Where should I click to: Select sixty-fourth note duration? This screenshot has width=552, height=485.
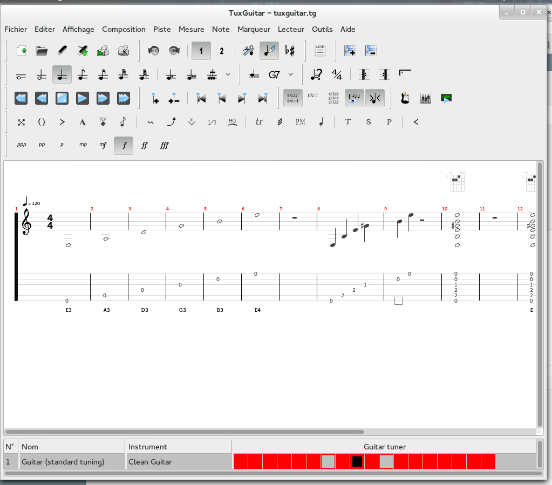point(144,74)
